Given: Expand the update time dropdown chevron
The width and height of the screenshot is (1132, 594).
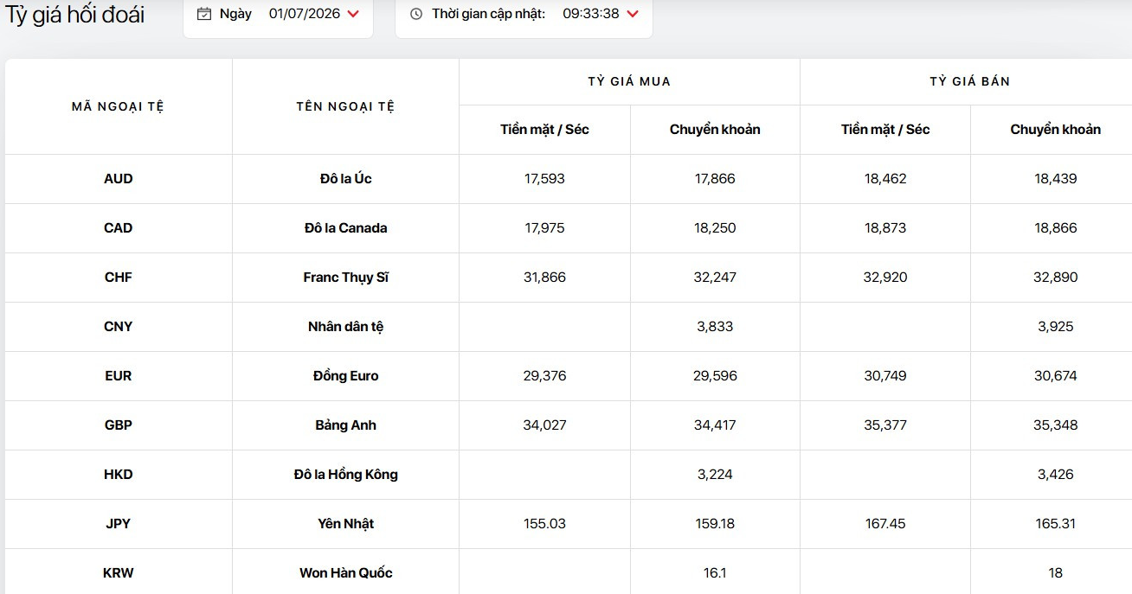Looking at the screenshot, I should point(633,14).
